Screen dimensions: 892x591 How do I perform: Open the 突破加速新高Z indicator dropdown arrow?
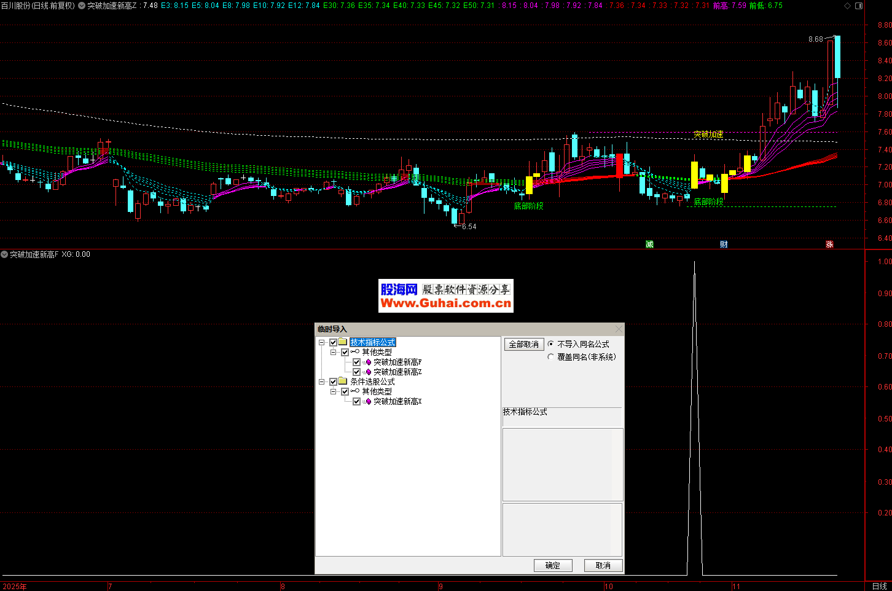point(82,6)
